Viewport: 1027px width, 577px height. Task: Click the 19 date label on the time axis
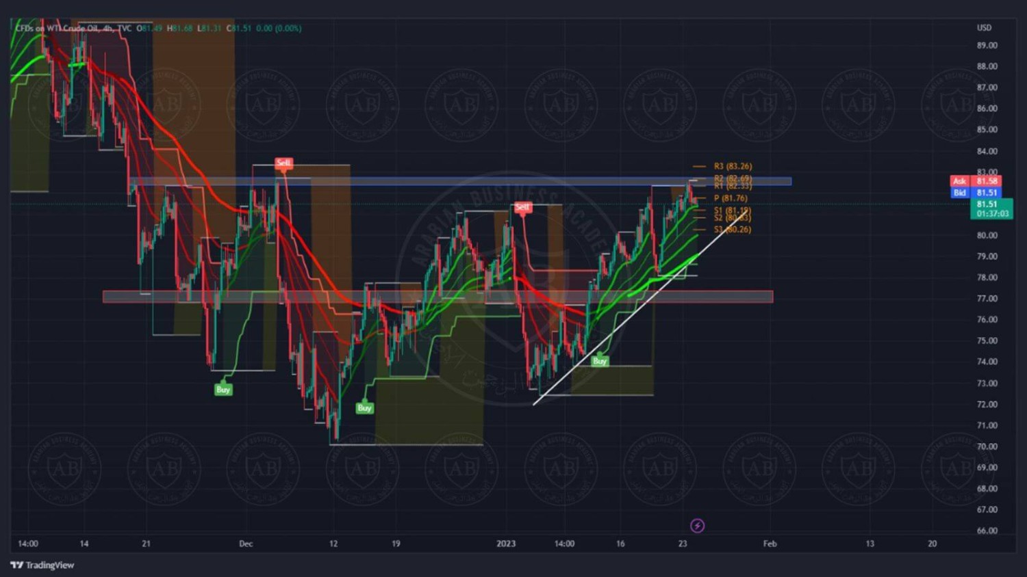coord(396,544)
